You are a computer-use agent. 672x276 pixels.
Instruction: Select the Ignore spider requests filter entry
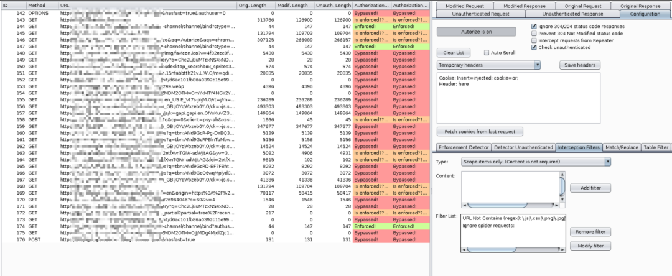[x=488, y=226]
